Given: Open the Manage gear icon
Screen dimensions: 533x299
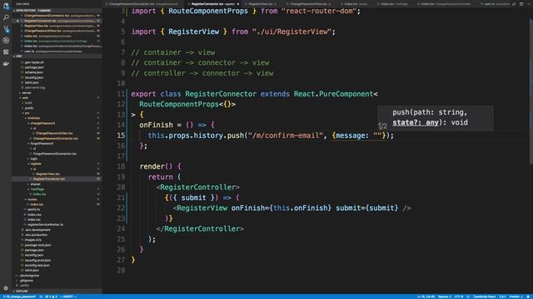Looking at the screenshot, I should (6, 288).
